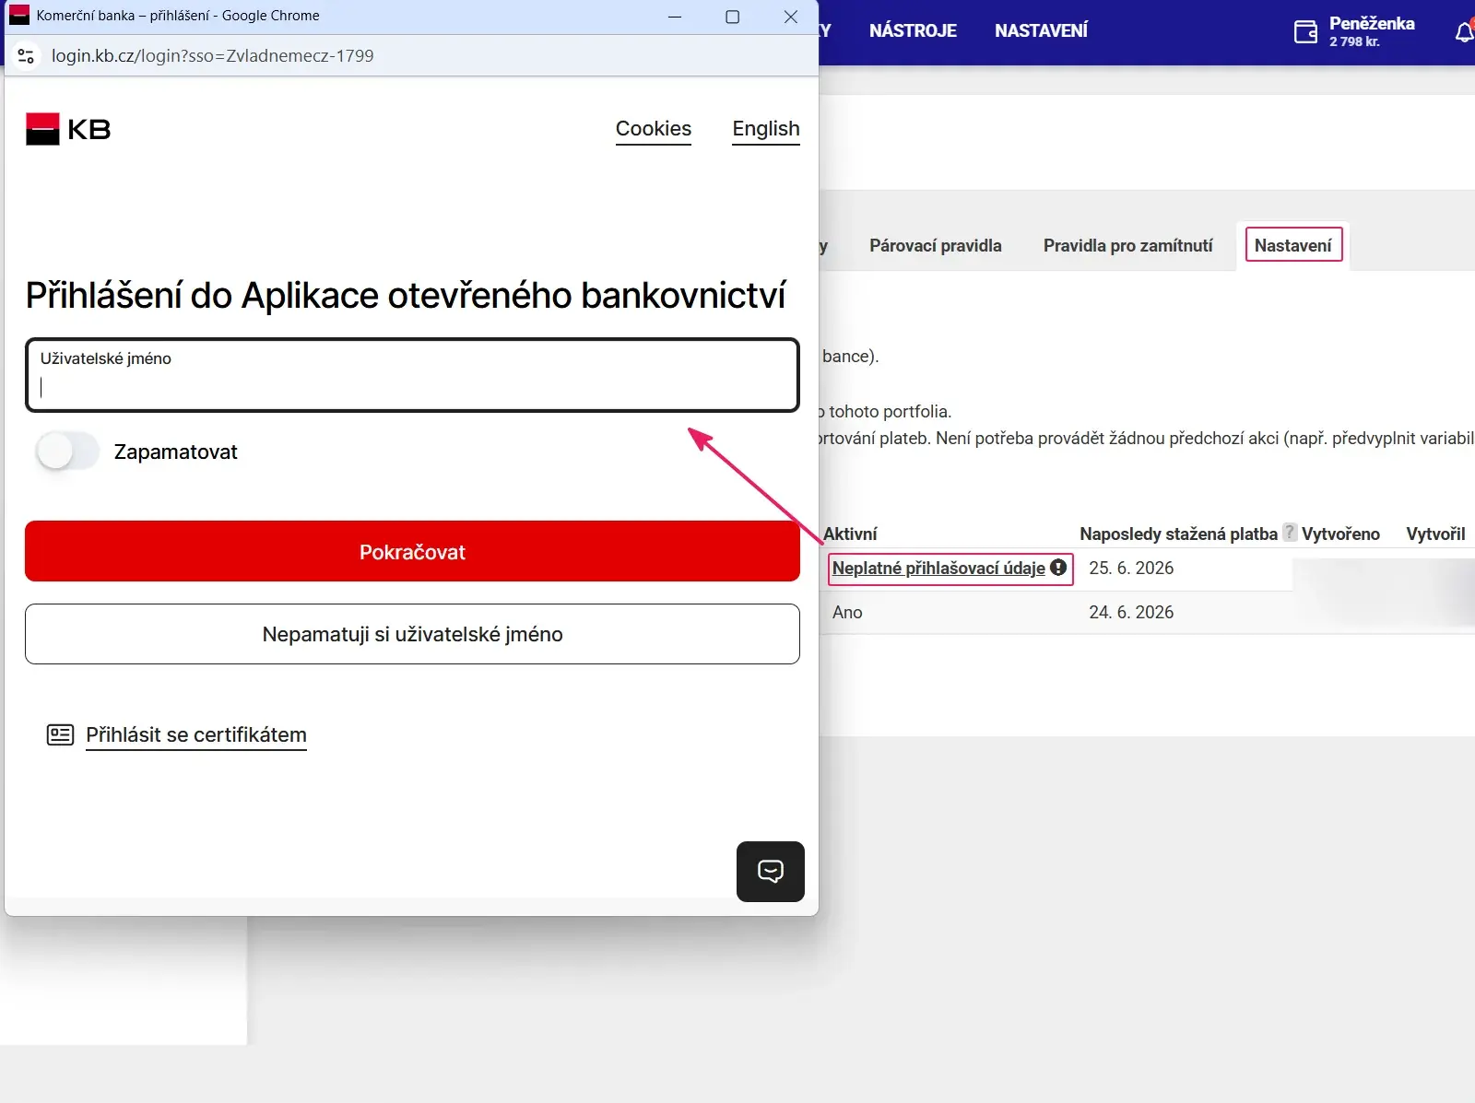Click Nepamatuji si uživatelské jméno button

tap(412, 634)
